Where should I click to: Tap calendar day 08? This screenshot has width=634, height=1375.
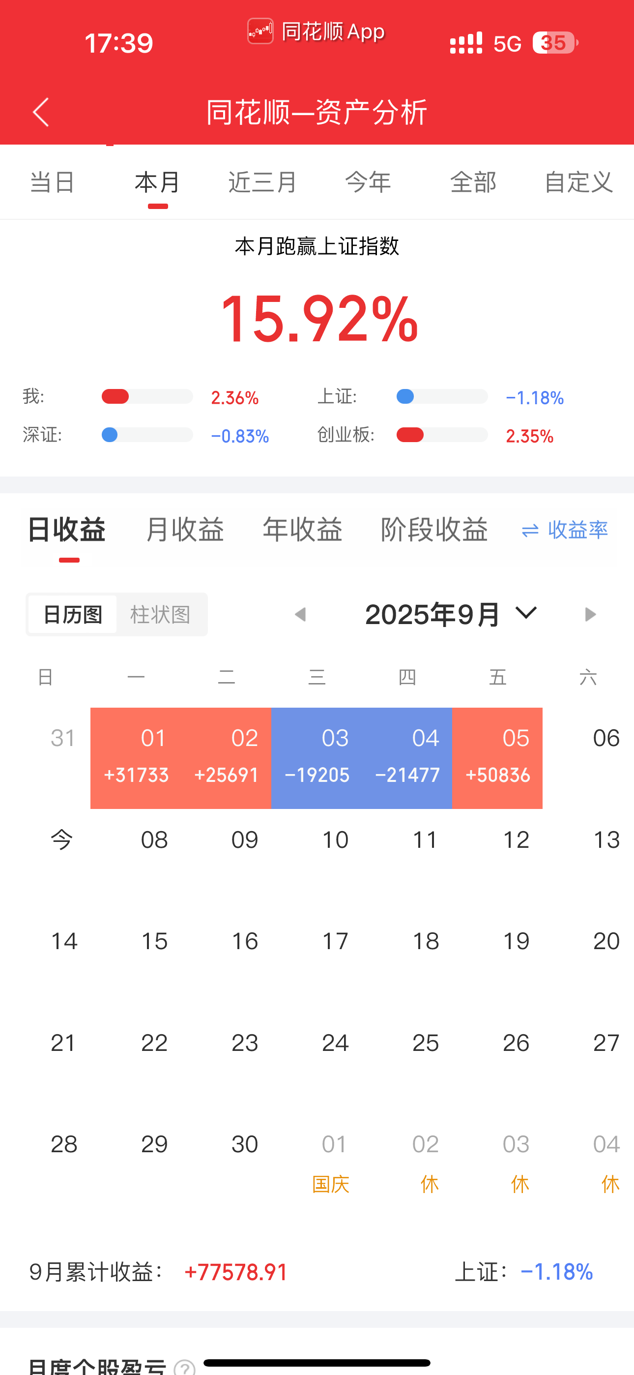click(154, 840)
